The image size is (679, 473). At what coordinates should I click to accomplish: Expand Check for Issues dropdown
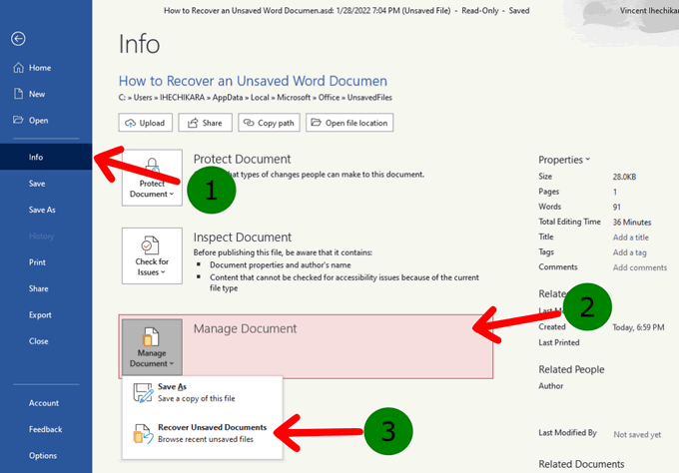(152, 255)
